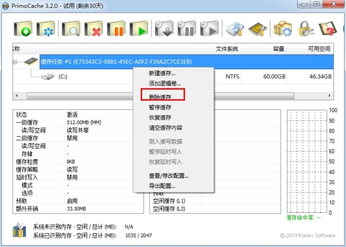The height and width of the screenshot is (247, 346).
Task: Choose 导出配置... in the context menu
Action: 162,186
